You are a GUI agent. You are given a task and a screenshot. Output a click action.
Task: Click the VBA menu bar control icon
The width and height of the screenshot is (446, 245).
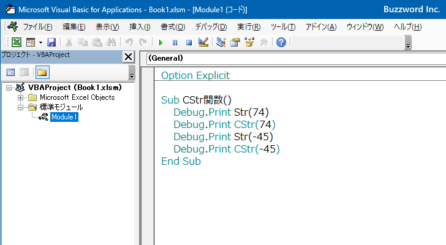tap(12, 27)
